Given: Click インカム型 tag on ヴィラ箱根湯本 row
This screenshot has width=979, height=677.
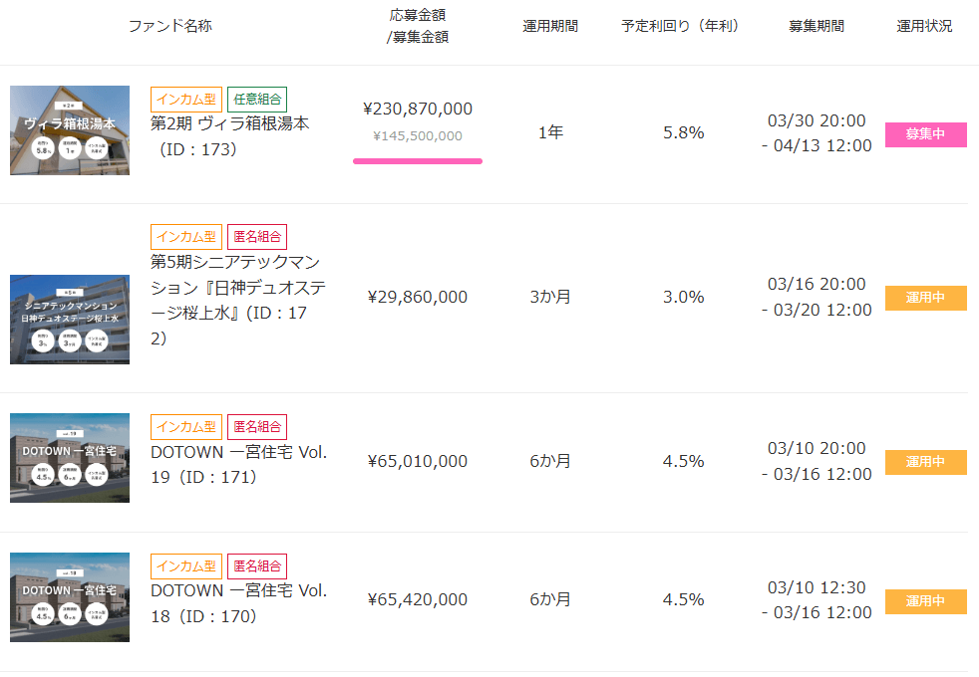Looking at the screenshot, I should pyautogui.click(x=184, y=99).
